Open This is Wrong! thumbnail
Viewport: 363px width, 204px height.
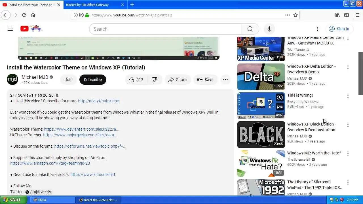tap(261, 106)
